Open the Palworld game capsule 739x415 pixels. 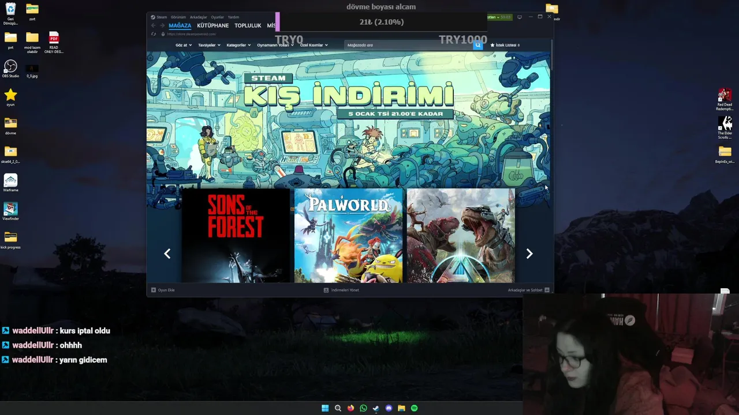(348, 236)
